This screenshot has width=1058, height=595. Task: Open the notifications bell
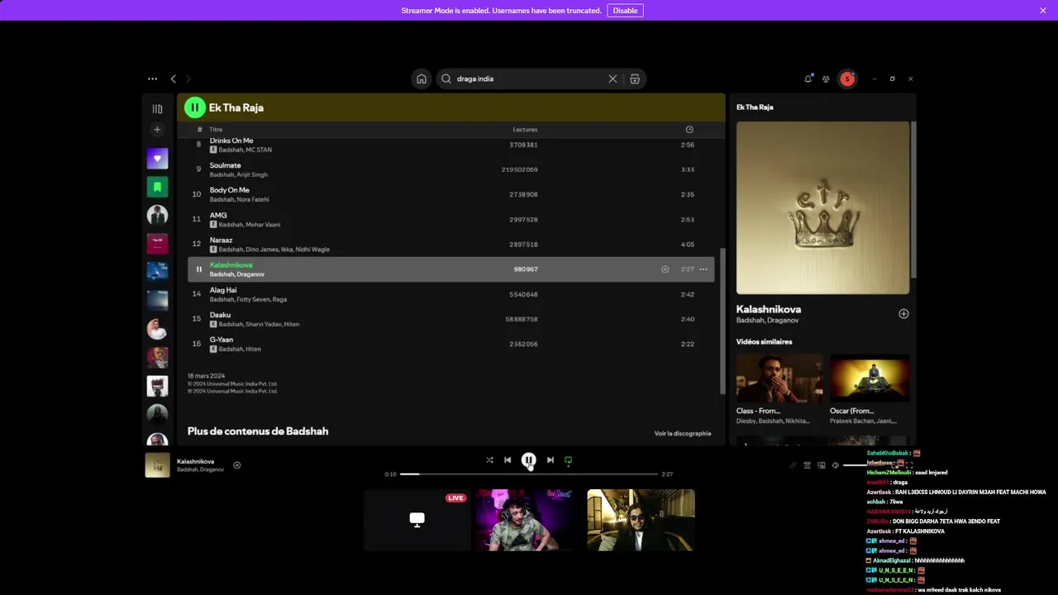pyautogui.click(x=808, y=79)
